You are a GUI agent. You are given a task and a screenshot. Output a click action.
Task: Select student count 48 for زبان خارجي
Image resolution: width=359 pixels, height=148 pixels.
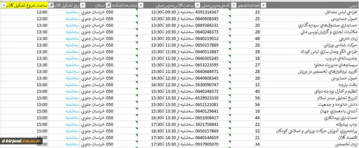246,38
